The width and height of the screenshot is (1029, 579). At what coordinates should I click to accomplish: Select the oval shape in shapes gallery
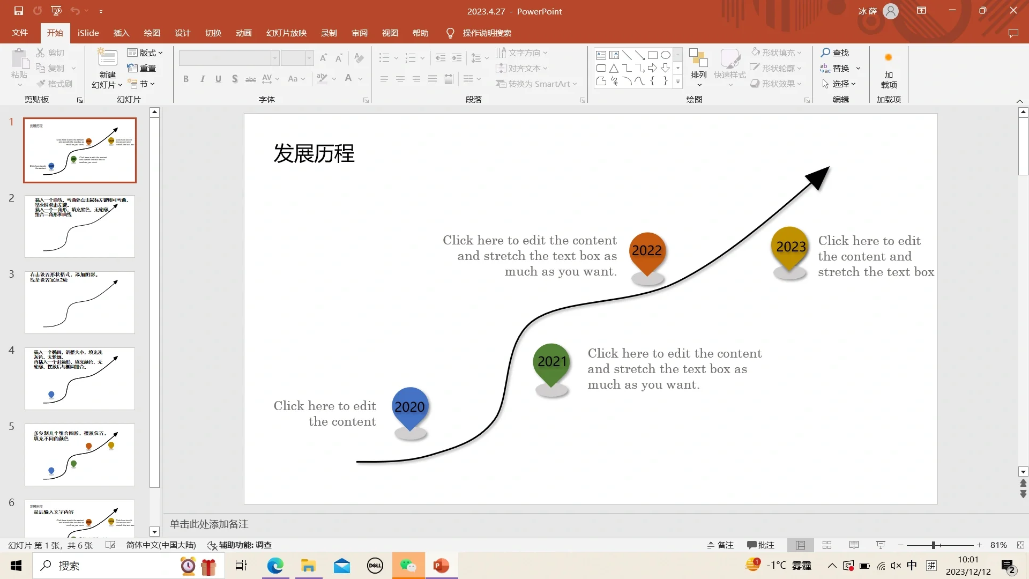665,55
